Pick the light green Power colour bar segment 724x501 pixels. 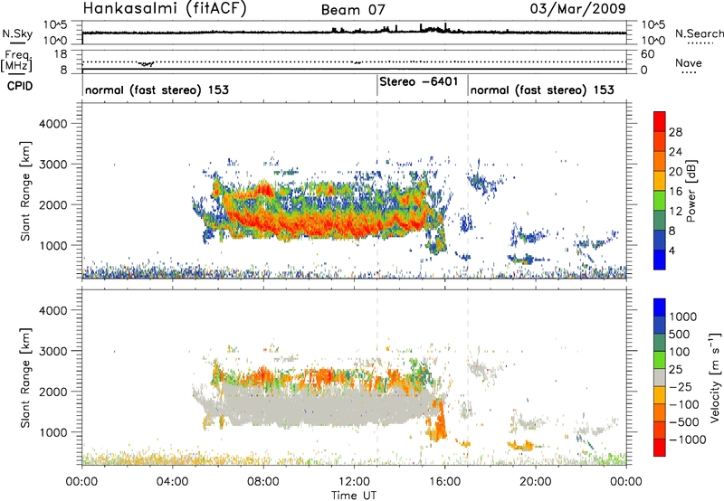tap(660, 201)
